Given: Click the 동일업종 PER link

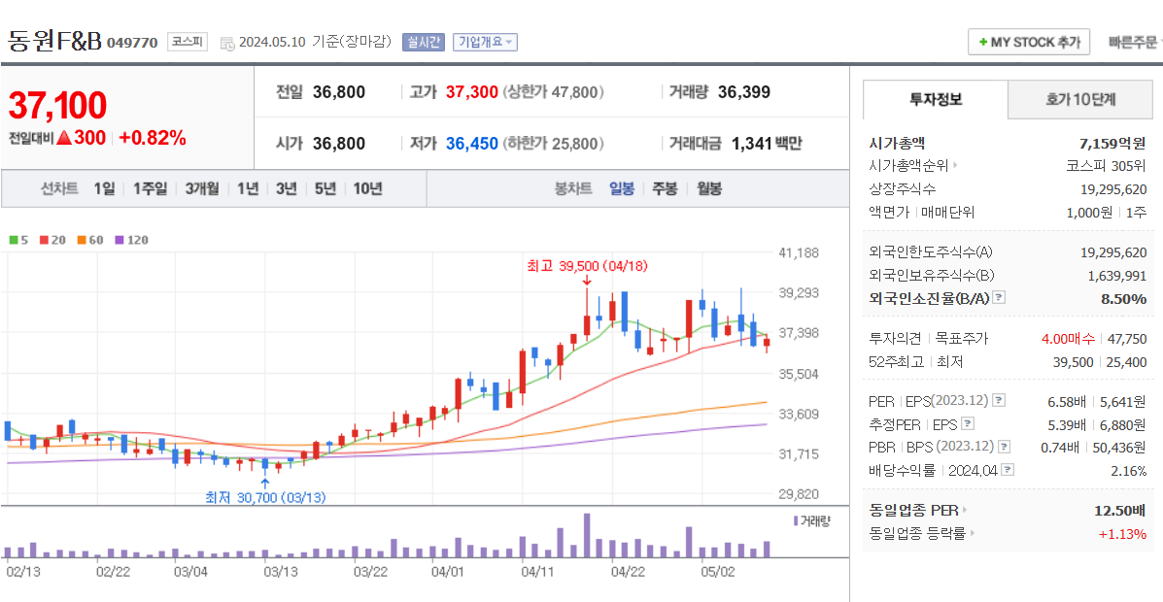Looking at the screenshot, I should point(913,510).
